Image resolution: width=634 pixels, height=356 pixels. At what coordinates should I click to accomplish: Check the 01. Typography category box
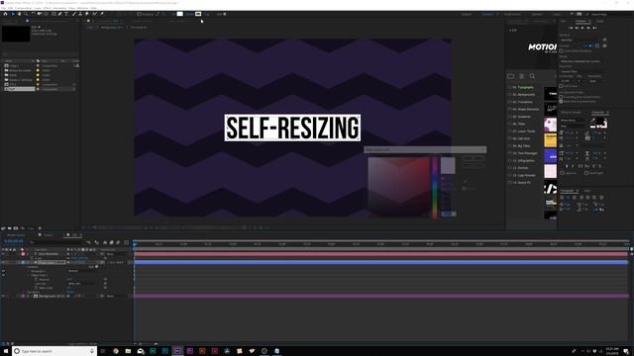[x=509, y=87]
